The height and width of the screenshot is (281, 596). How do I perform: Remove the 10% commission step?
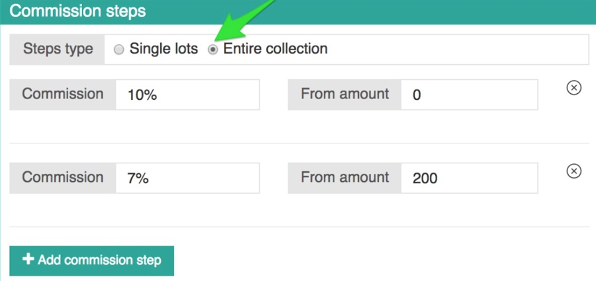(574, 88)
